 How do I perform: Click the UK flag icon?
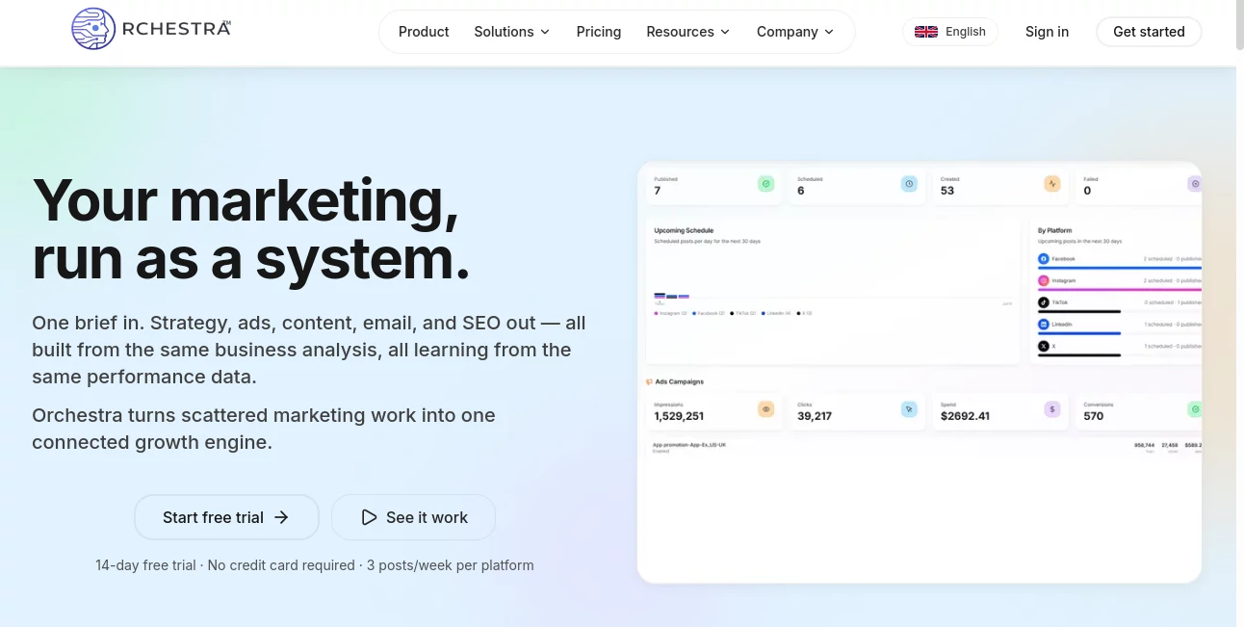[926, 32]
